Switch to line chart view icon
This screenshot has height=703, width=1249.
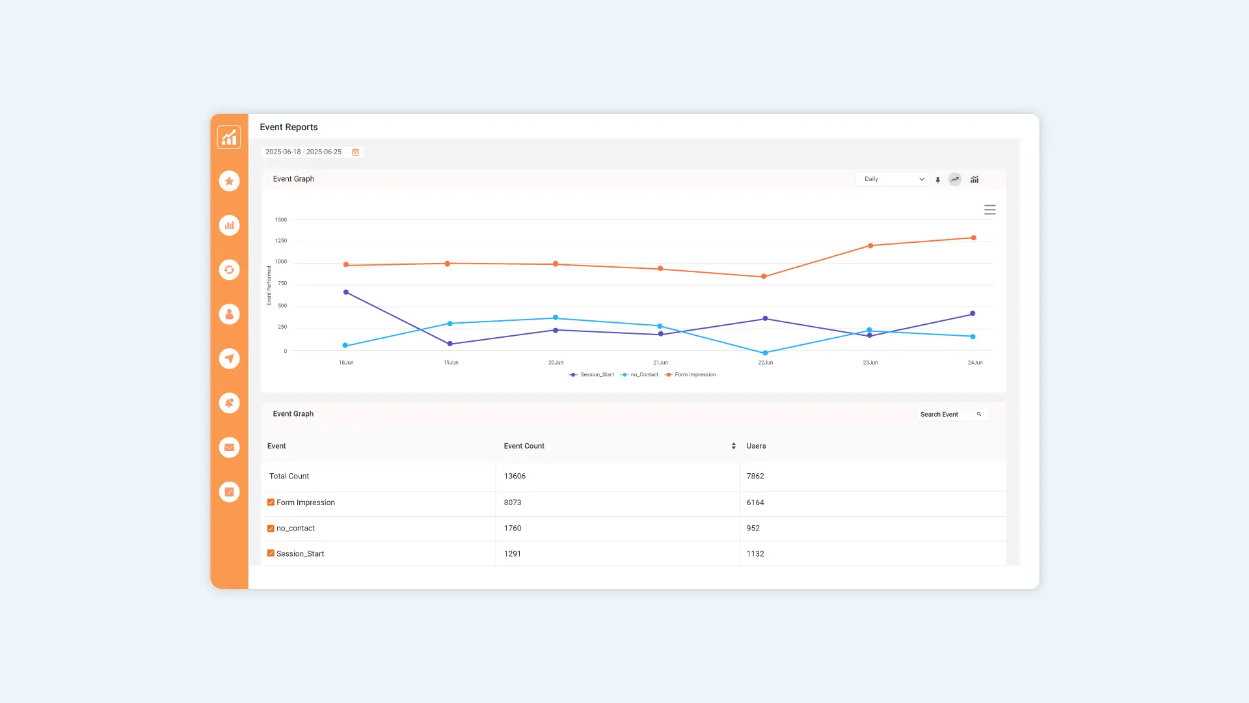[x=954, y=179]
